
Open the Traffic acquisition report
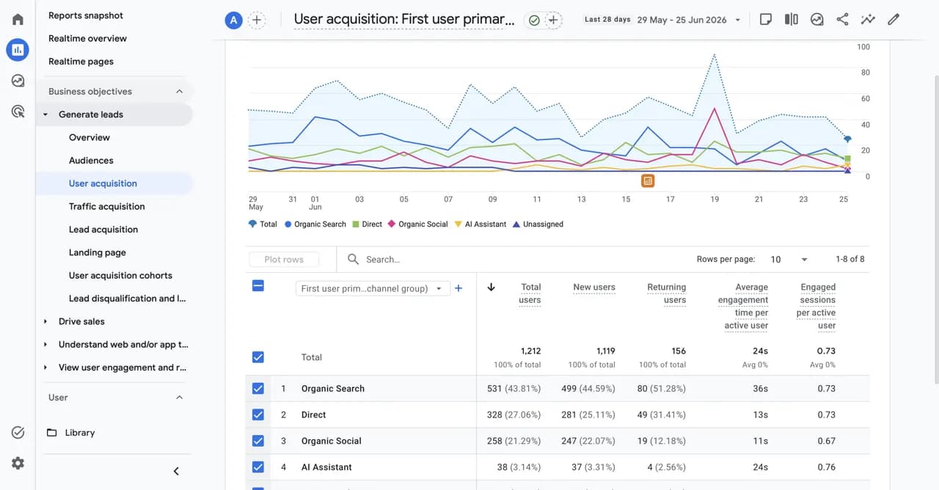point(107,207)
